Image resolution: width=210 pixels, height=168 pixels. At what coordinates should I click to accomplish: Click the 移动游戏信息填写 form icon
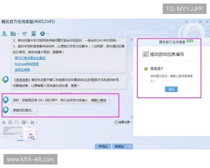pos(146,54)
